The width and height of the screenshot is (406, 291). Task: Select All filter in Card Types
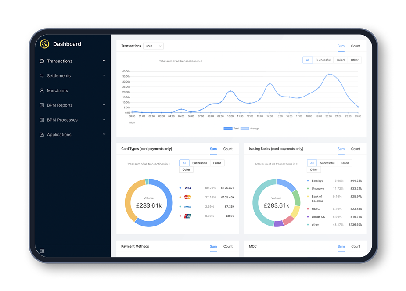pyautogui.click(x=184, y=163)
